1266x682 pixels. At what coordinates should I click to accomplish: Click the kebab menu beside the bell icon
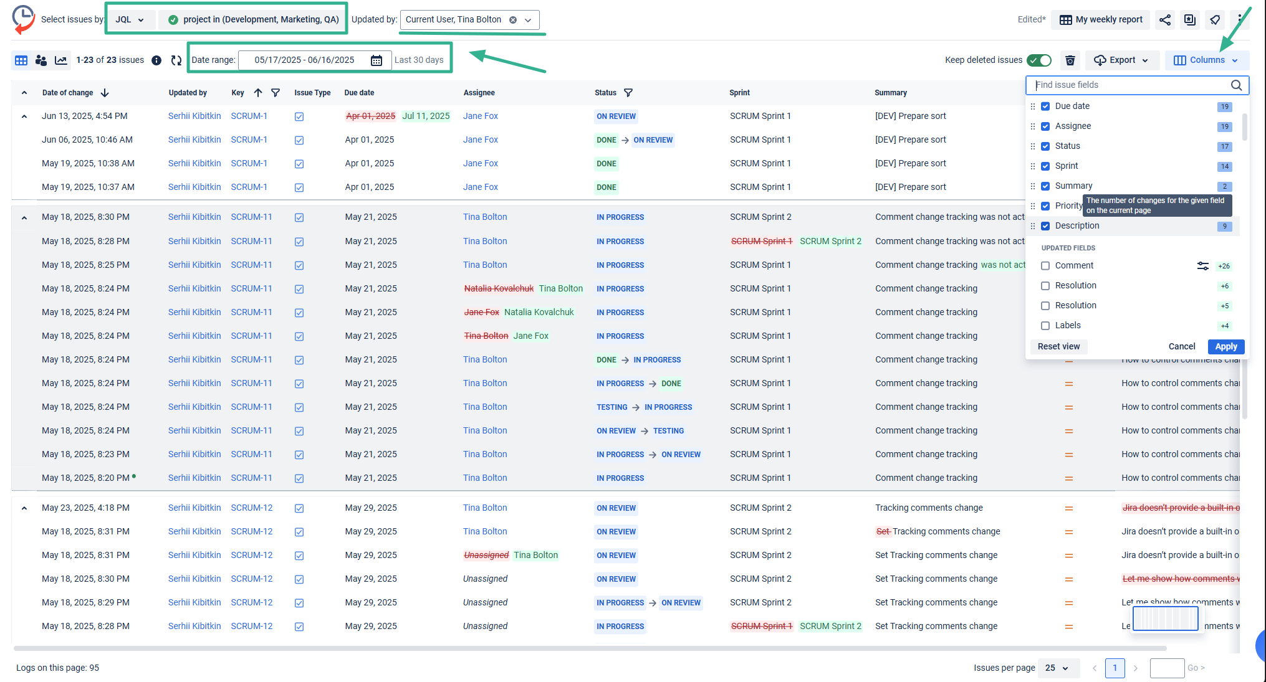pyautogui.click(x=1240, y=19)
